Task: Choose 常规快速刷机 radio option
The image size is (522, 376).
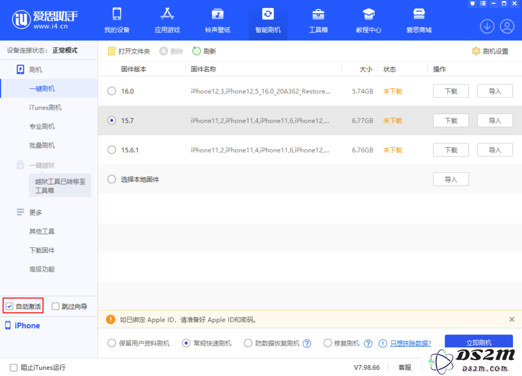Action: tap(186, 343)
